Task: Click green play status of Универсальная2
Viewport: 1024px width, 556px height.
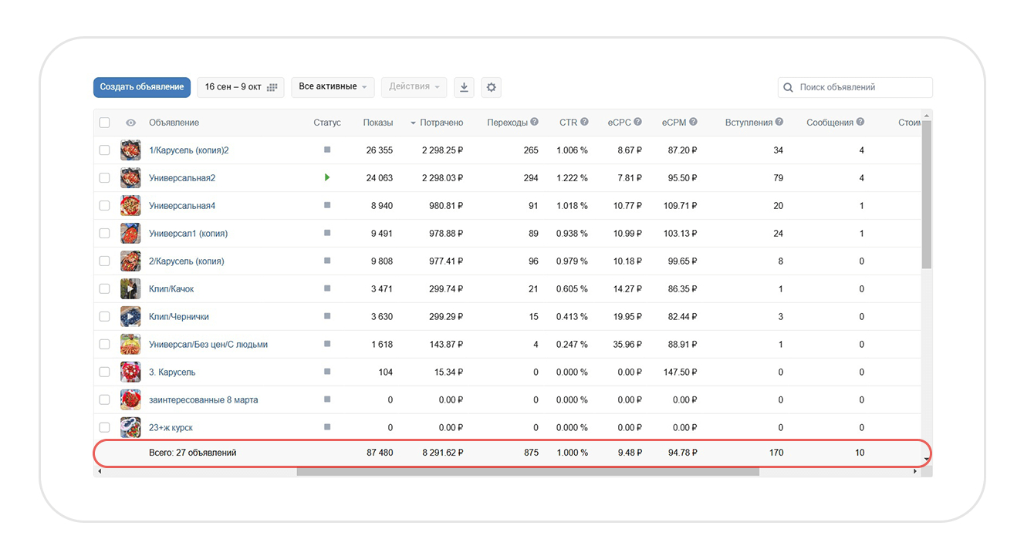Action: [327, 177]
